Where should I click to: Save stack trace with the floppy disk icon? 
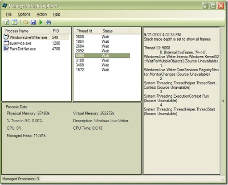click(x=33, y=22)
